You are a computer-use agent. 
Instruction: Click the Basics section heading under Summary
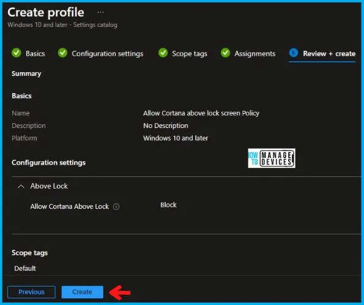21,96
